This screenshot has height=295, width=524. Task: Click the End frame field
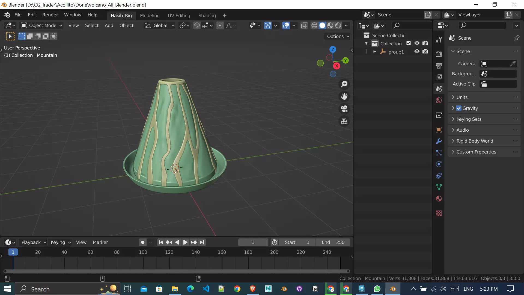333,242
